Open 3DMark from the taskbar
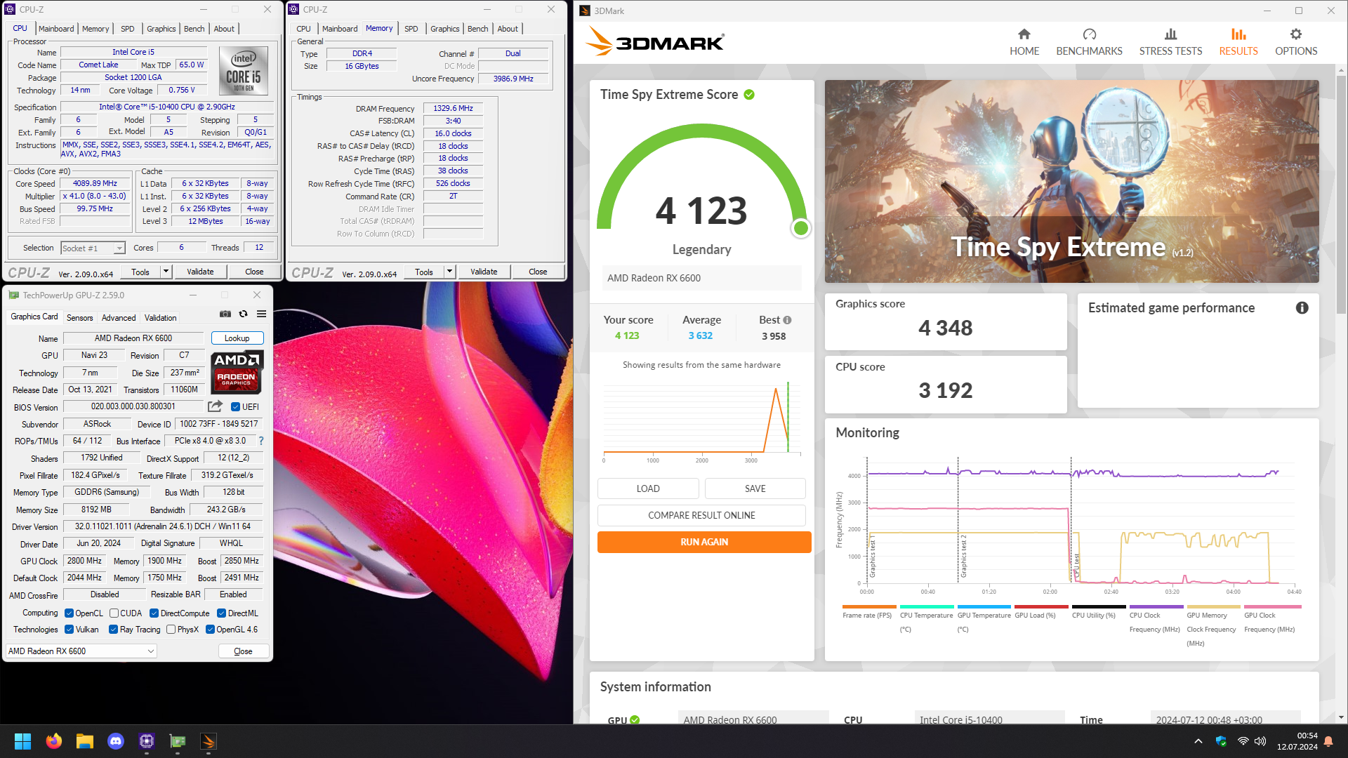This screenshot has width=1348, height=758. coord(209,741)
